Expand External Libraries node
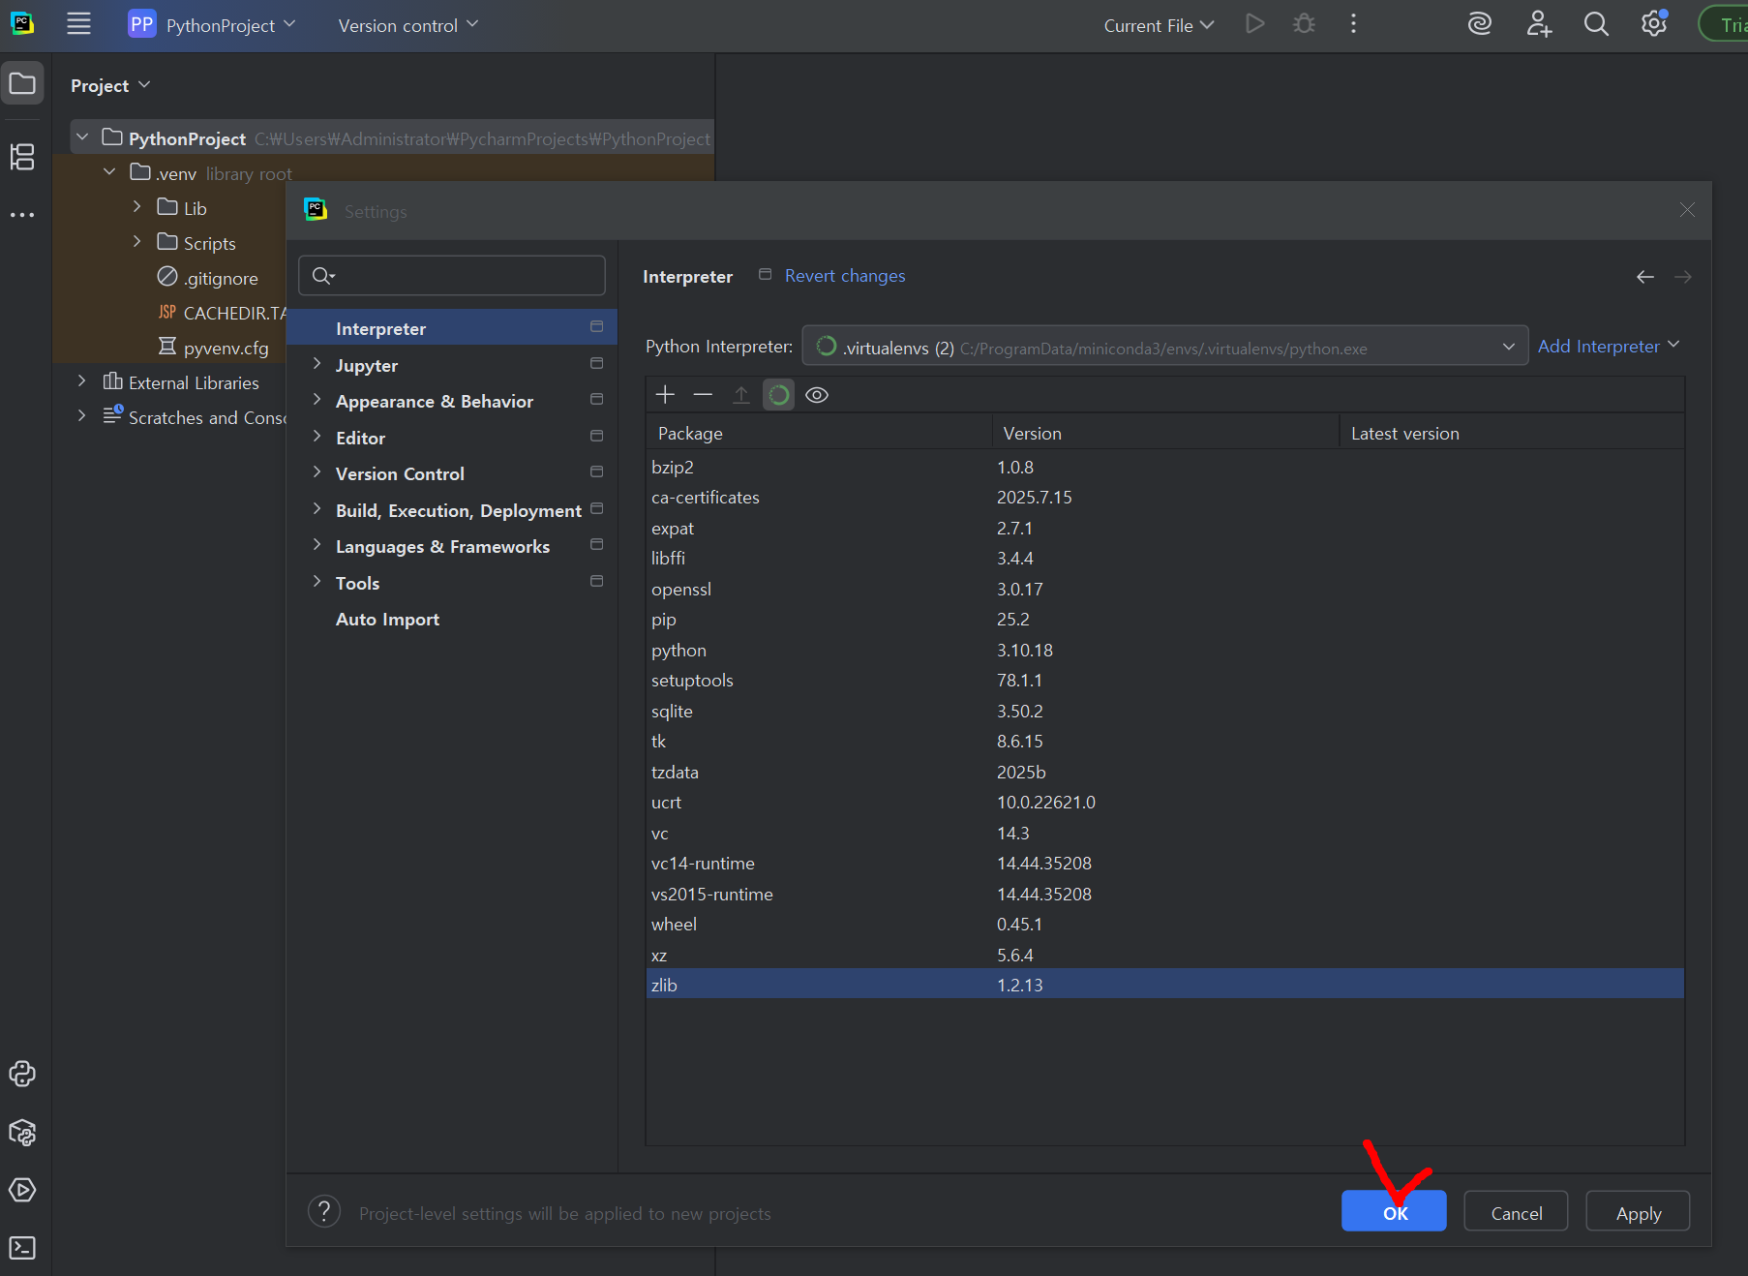The height and width of the screenshot is (1276, 1748). coord(82,381)
